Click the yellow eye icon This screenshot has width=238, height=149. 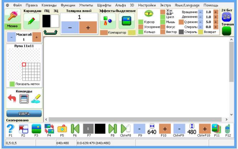pos(149,13)
